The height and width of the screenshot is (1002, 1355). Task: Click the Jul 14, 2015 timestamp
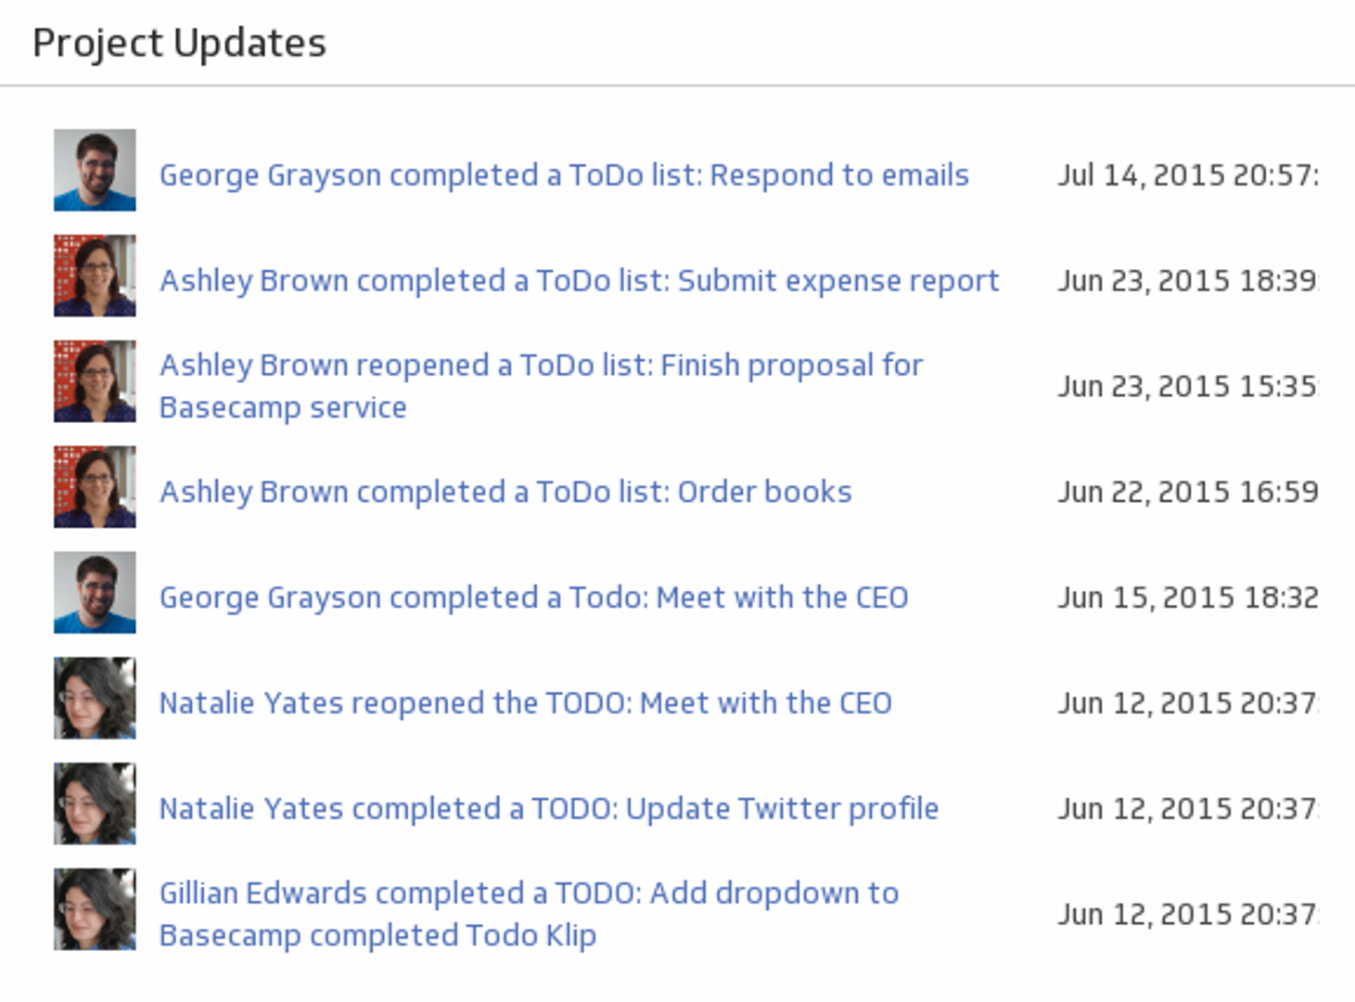[1187, 175]
